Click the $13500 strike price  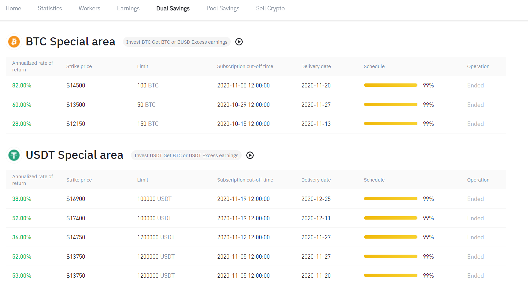click(76, 105)
